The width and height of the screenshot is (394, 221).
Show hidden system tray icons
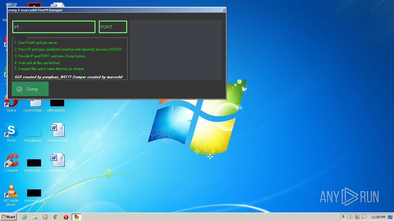(343, 217)
